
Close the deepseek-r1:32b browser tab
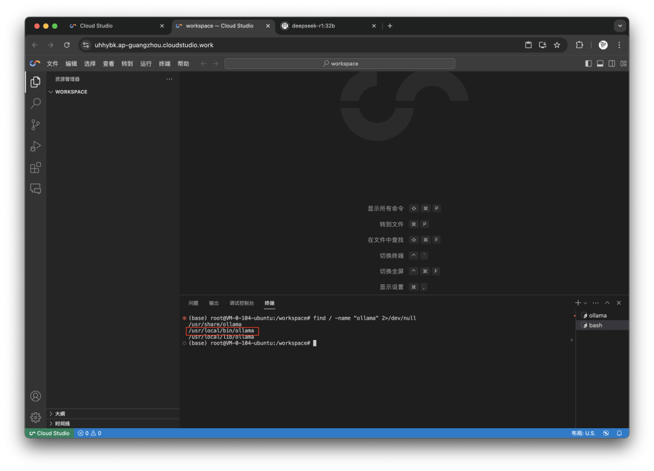[374, 26]
